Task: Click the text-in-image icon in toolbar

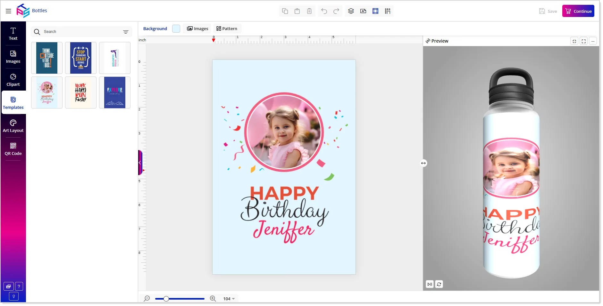Action: point(363,11)
